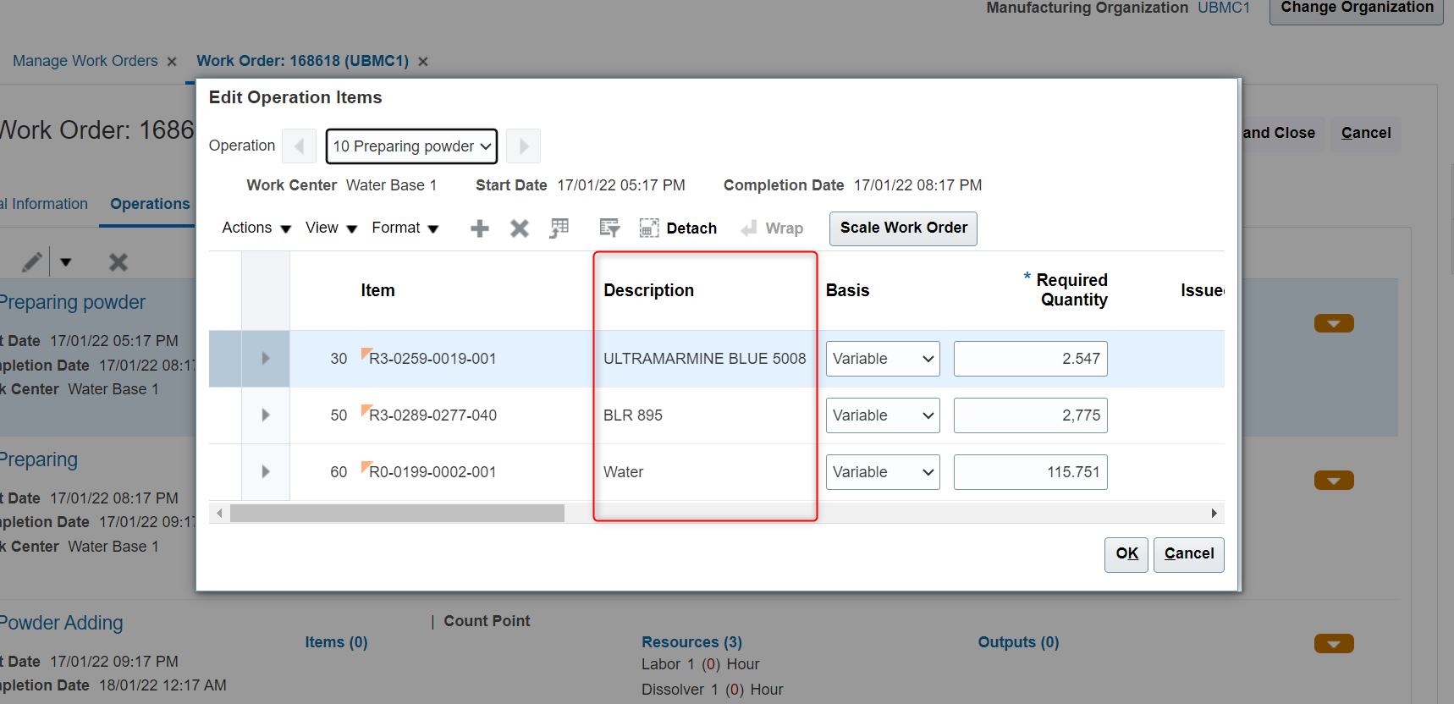Switch to the Operations tab
1454x704 pixels.
[150, 204]
